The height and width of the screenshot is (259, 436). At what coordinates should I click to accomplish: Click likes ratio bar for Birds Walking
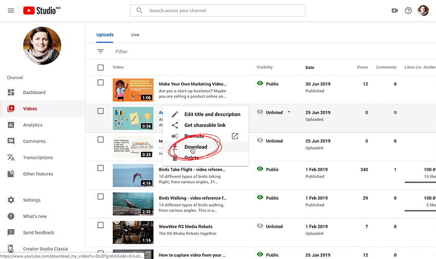pyautogui.click(x=420, y=211)
